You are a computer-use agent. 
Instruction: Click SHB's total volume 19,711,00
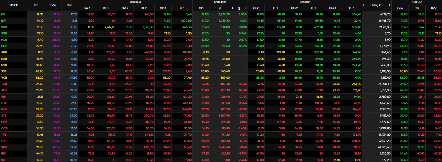pyautogui.click(x=385, y=27)
